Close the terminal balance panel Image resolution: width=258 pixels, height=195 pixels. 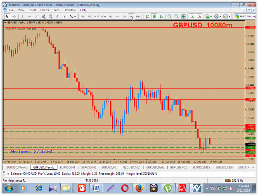pyautogui.click(x=4, y=172)
